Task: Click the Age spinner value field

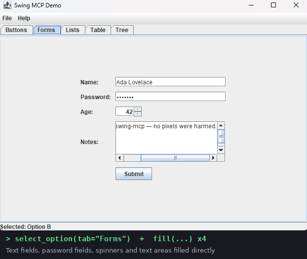Action: 125,111
